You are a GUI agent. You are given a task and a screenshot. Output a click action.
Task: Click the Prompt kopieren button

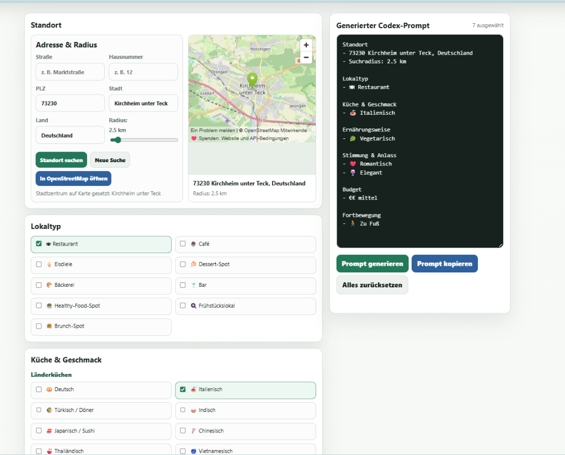pos(444,264)
